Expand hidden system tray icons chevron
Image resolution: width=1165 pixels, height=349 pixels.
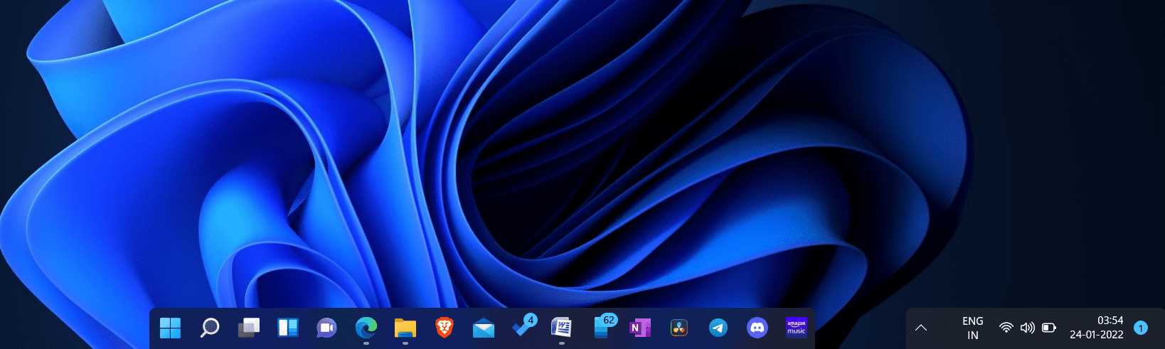(x=921, y=328)
